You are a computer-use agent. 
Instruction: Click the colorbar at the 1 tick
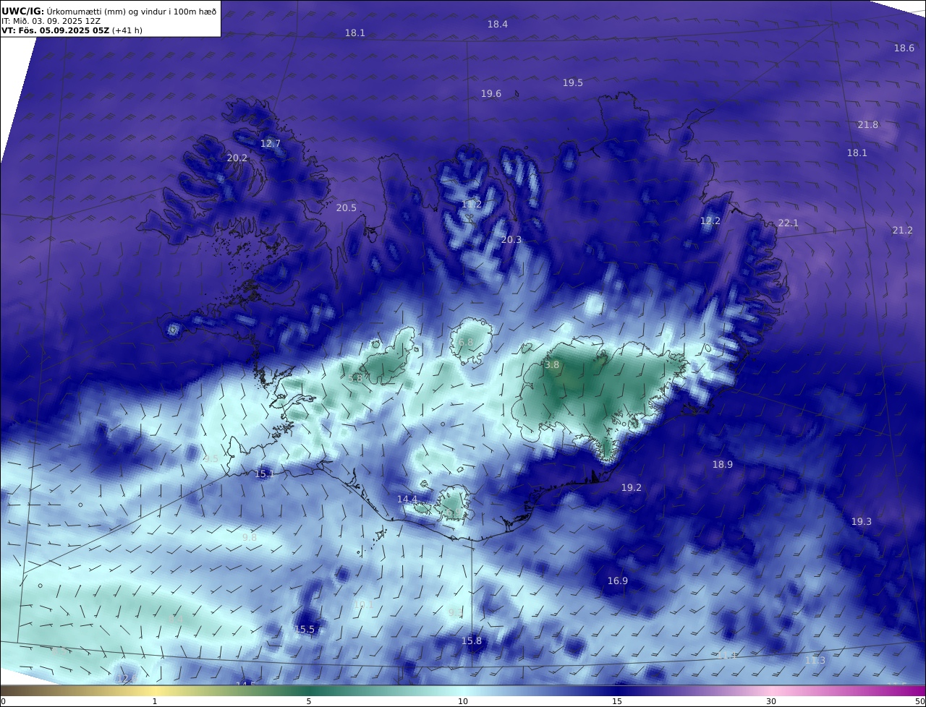tap(155, 701)
